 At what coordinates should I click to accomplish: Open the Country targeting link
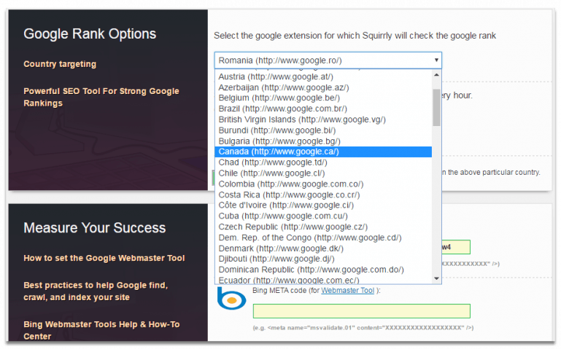(x=60, y=64)
